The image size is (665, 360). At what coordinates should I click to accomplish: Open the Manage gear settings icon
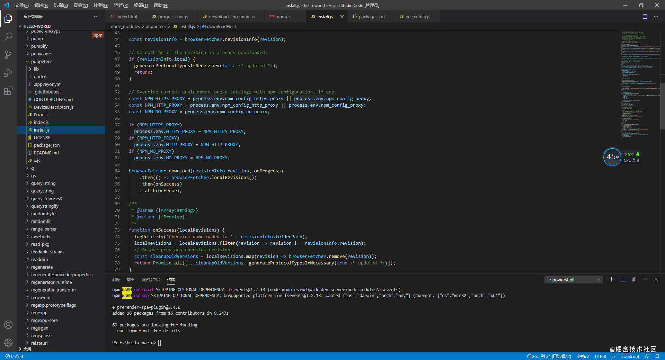8,343
